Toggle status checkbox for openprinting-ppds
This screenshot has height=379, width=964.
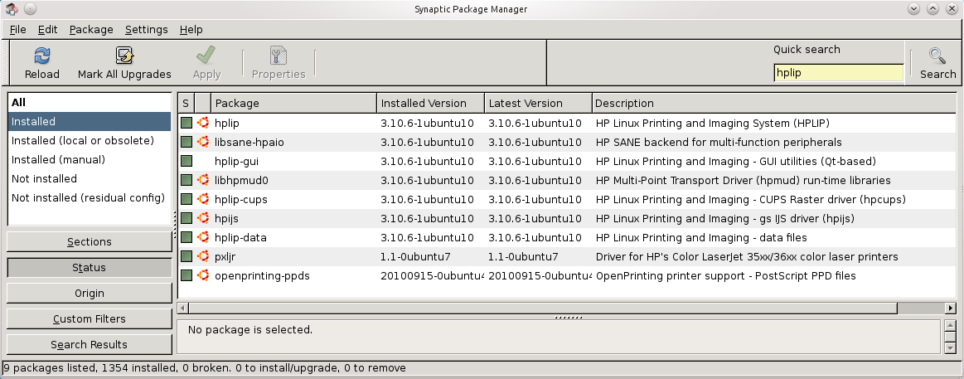[x=187, y=275]
